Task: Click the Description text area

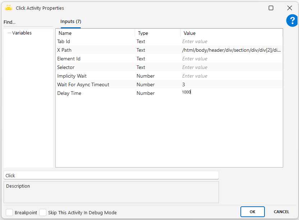Action: [111, 192]
